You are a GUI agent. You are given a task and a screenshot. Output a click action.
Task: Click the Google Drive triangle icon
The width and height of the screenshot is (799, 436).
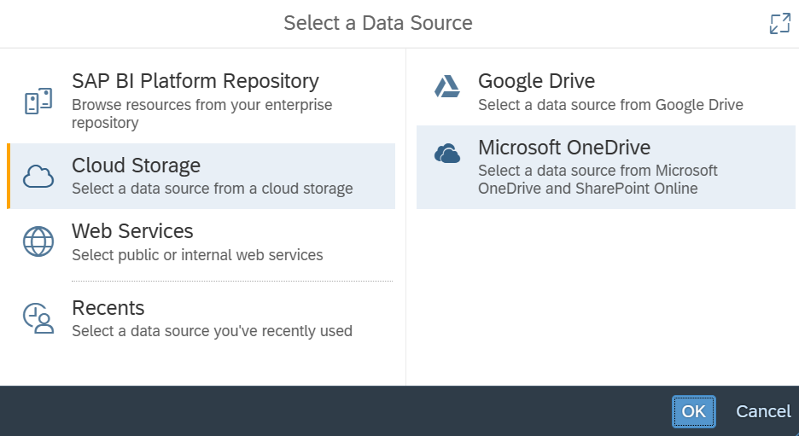click(x=447, y=86)
